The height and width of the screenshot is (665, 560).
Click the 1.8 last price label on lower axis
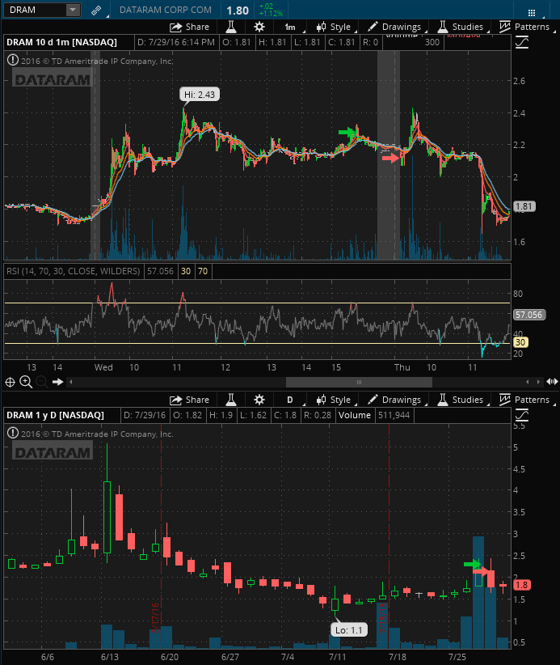(522, 585)
